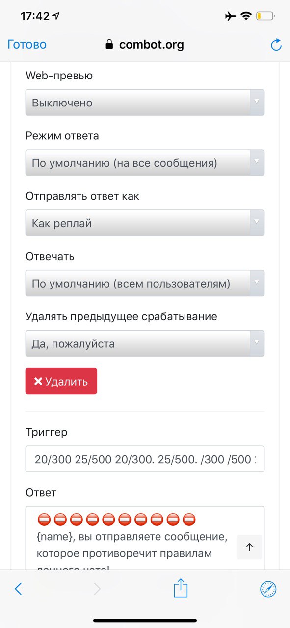Open the Режим ответа dropdown
The image size is (290, 628).
pyautogui.click(x=145, y=163)
